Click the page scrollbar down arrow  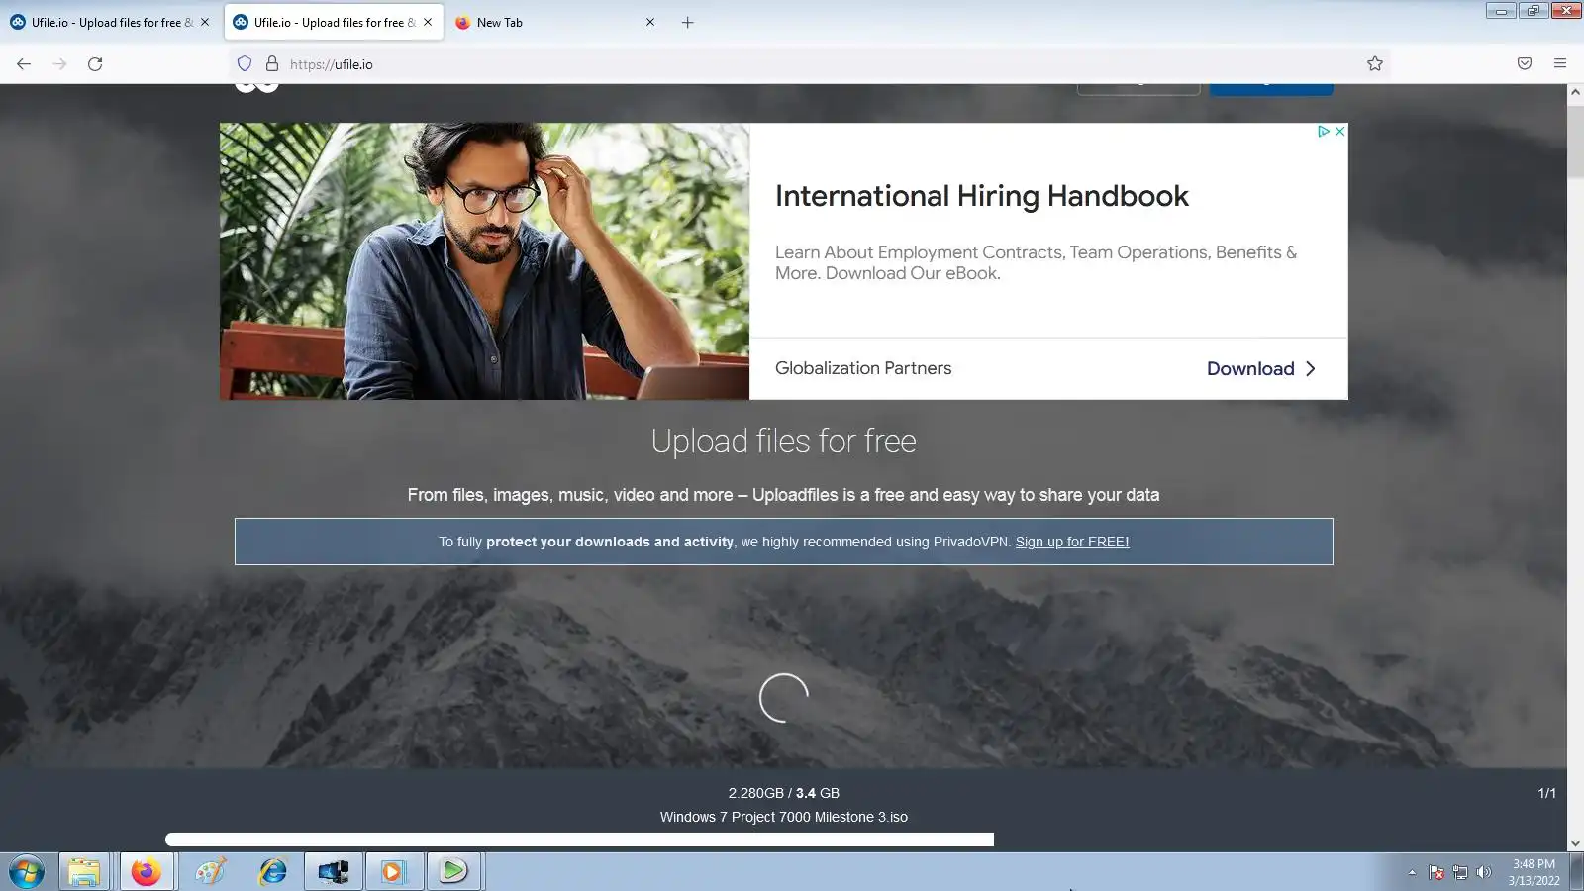pyautogui.click(x=1575, y=843)
